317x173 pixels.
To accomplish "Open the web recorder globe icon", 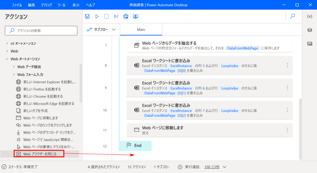I will pos(126,17).
